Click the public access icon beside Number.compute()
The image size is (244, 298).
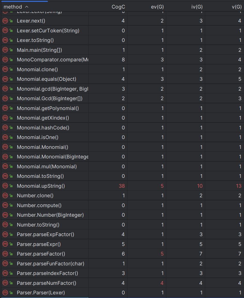[x=11, y=205]
